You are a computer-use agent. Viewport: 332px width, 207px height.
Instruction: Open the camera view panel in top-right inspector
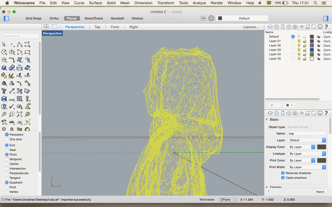point(295,26)
